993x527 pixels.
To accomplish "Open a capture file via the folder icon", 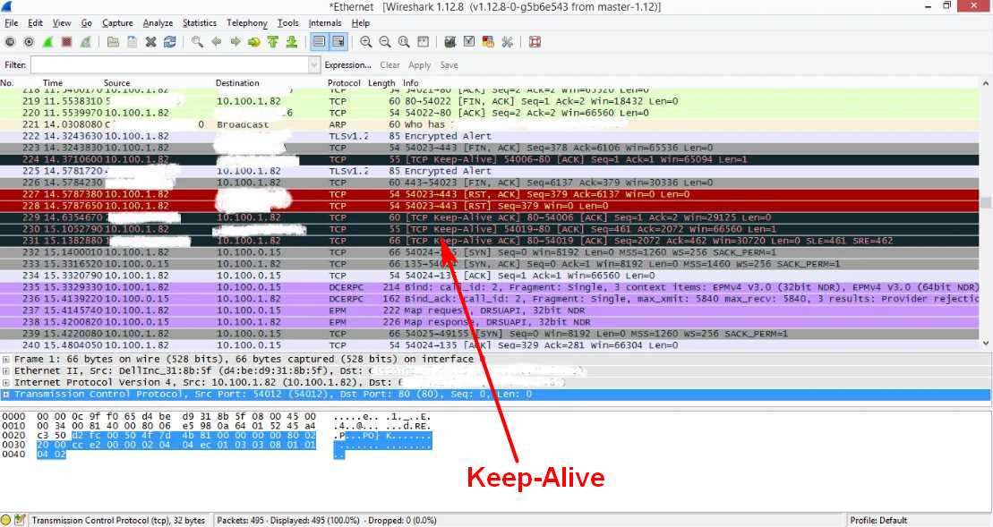I will coord(113,42).
